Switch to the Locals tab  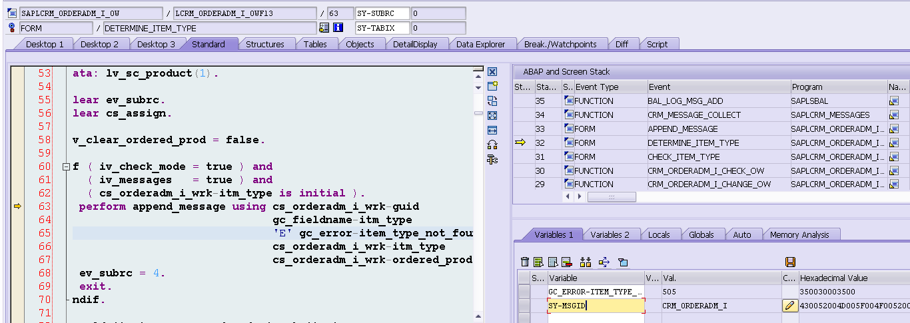658,234
